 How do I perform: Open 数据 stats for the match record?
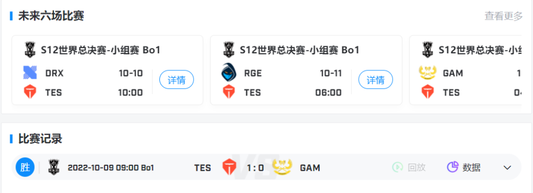[x=463, y=167]
